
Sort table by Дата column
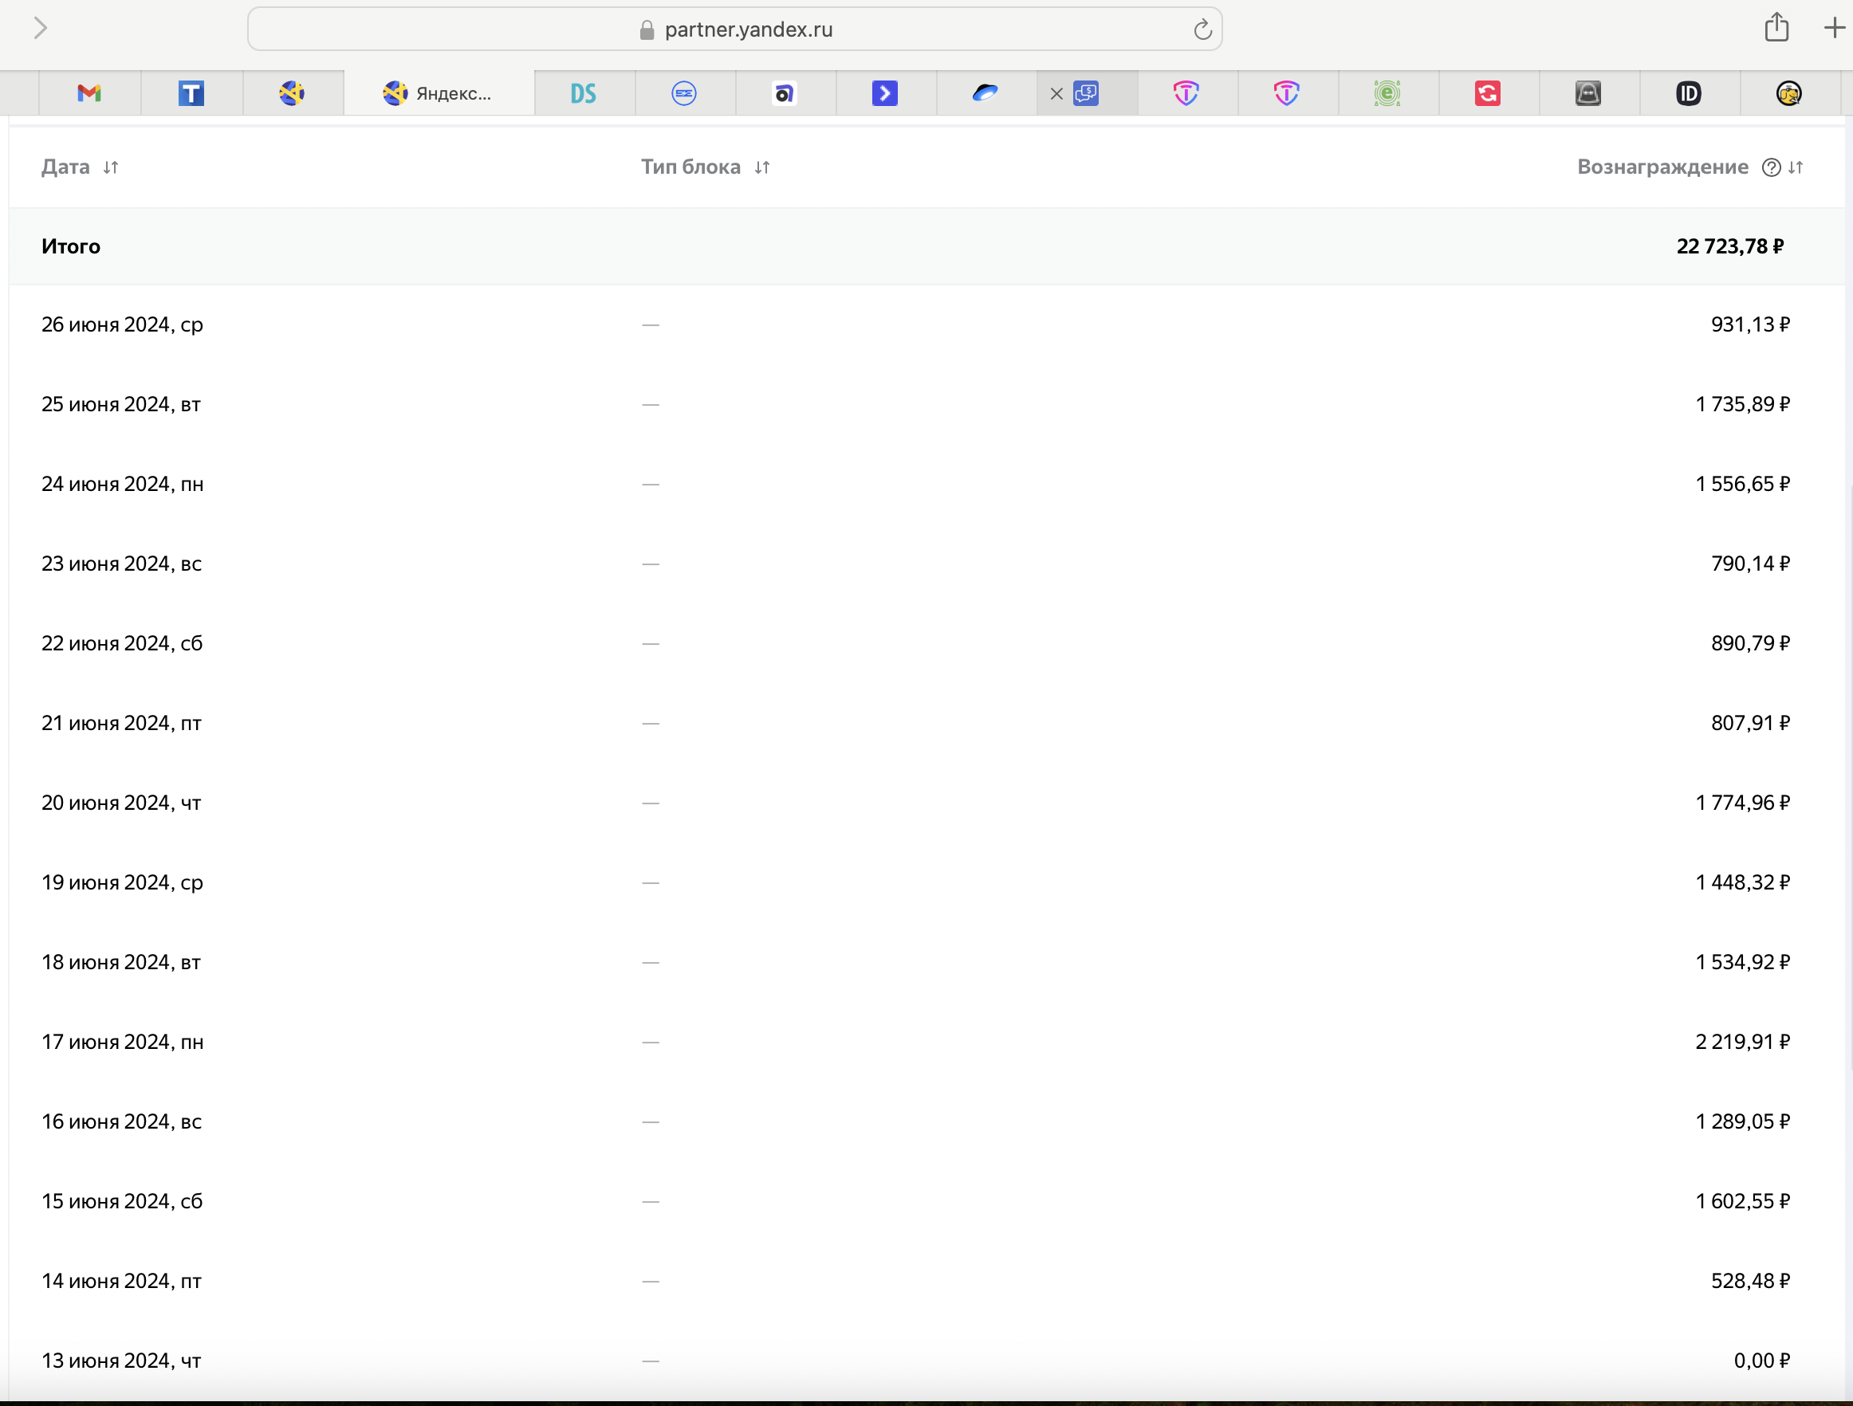coord(111,167)
